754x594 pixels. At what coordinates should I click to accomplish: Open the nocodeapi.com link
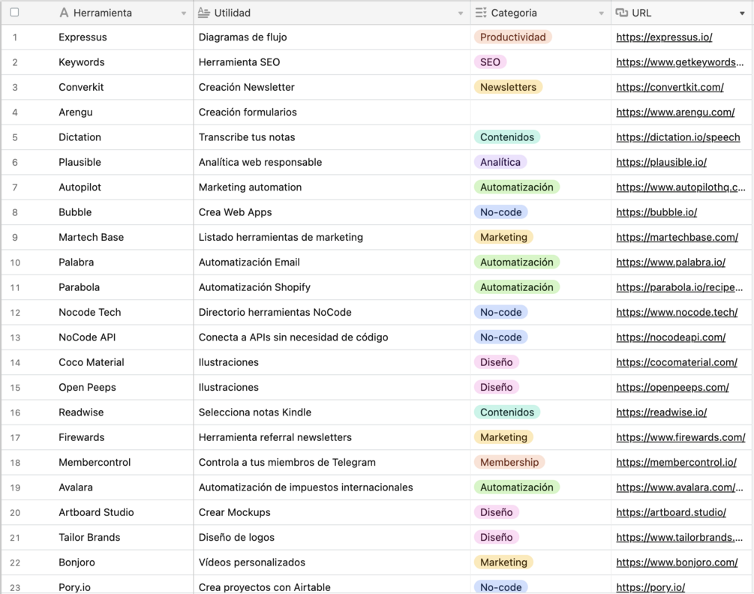(x=671, y=337)
